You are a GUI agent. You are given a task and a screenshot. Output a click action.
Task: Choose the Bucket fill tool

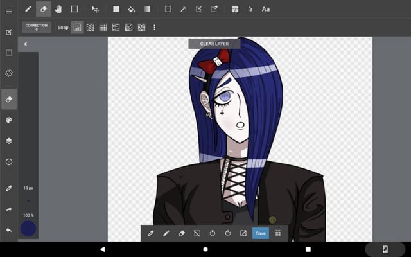pos(132,9)
